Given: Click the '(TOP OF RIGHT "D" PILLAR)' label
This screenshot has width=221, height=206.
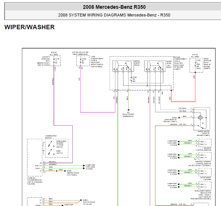Looking at the screenshot, I should (x=89, y=203).
